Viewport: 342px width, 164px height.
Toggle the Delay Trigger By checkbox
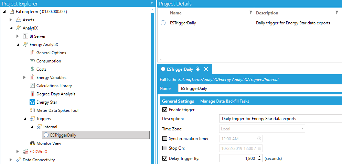click(165, 159)
